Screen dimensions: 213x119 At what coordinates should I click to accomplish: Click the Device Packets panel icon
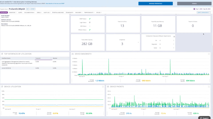pos(108,87)
